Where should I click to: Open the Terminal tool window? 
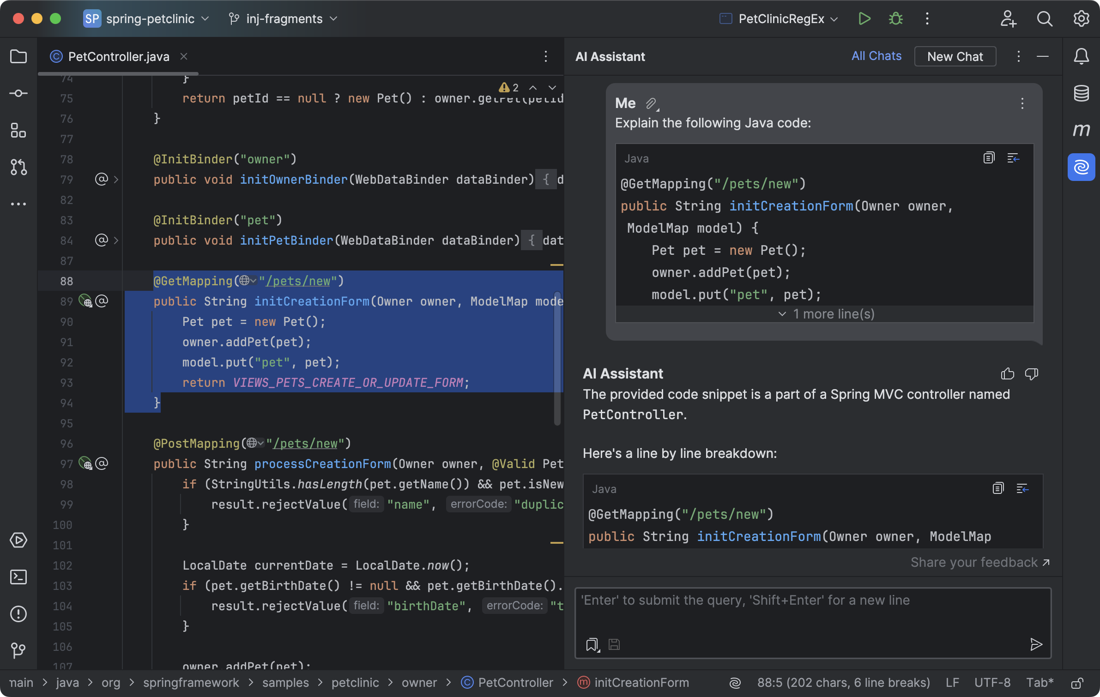[18, 577]
